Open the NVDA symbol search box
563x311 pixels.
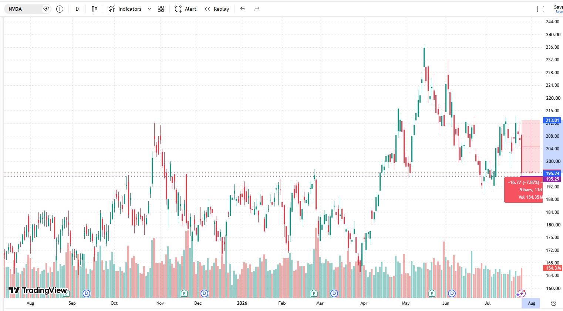coord(27,9)
